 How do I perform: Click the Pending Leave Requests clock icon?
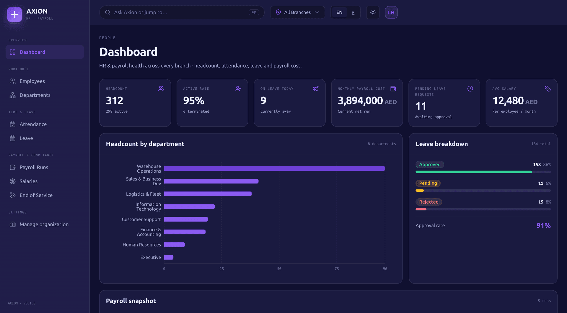coord(470,89)
